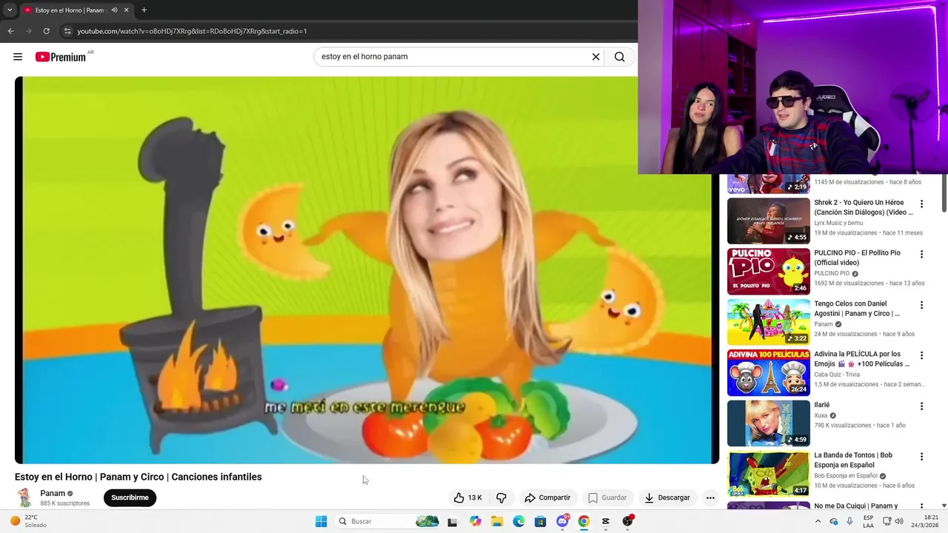Click the youtube.com URL in the address bar
The height and width of the screenshot is (533, 948).
pos(192,31)
